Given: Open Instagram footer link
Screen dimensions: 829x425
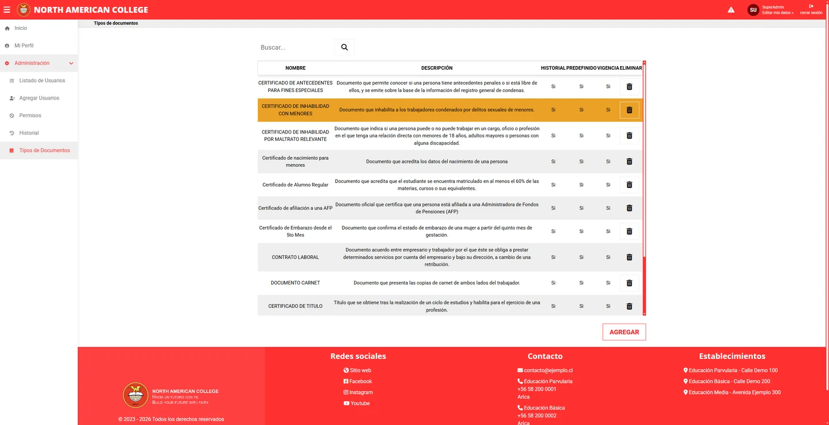Looking at the screenshot, I should pos(358,392).
